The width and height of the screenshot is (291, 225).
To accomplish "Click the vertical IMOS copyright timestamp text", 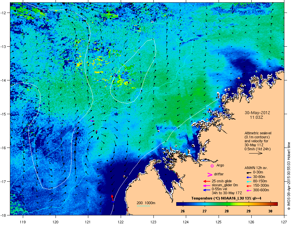I will point(289,176).
